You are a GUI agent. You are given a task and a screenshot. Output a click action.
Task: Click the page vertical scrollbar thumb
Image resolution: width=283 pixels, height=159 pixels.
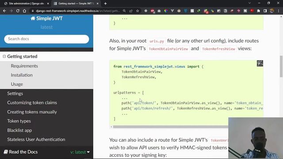click(x=281, y=66)
